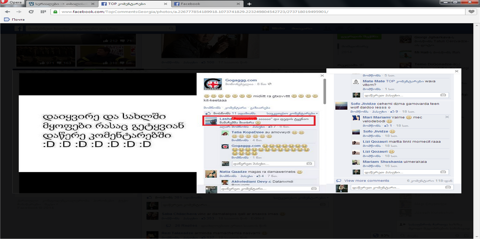Open Mariam Shushania profile link
480x239 pixels.
383,162
